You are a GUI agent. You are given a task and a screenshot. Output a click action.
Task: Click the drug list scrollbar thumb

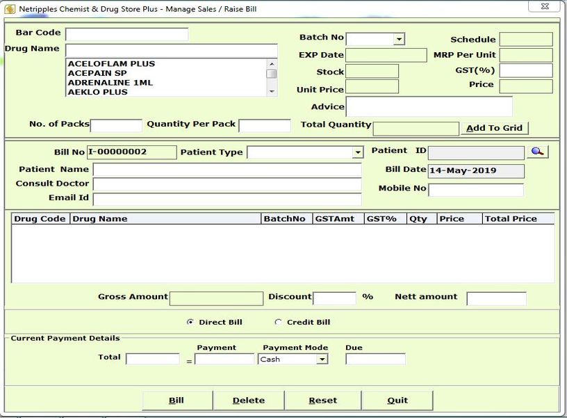[272, 74]
